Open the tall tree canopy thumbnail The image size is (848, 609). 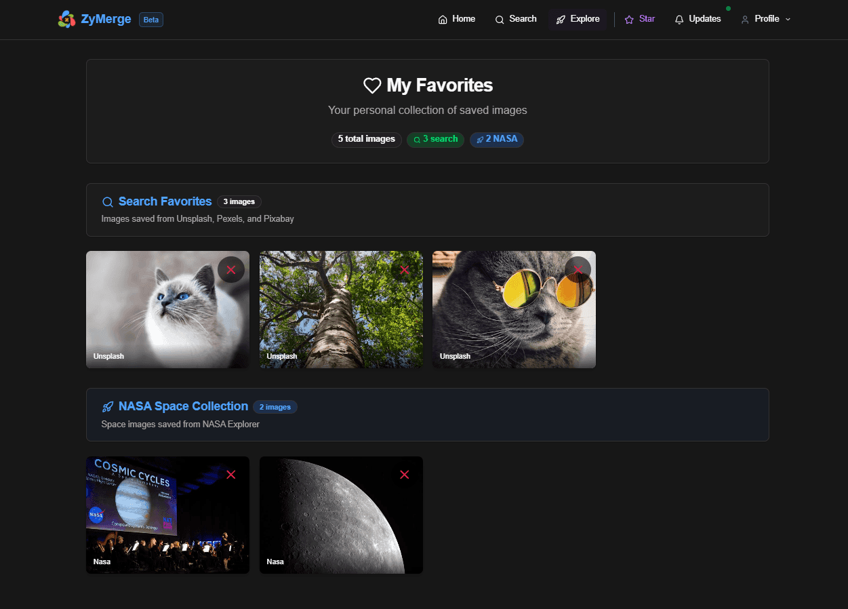[341, 310]
